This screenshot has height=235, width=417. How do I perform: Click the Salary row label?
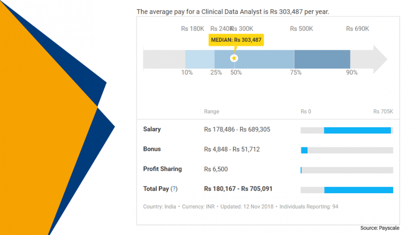(x=152, y=129)
